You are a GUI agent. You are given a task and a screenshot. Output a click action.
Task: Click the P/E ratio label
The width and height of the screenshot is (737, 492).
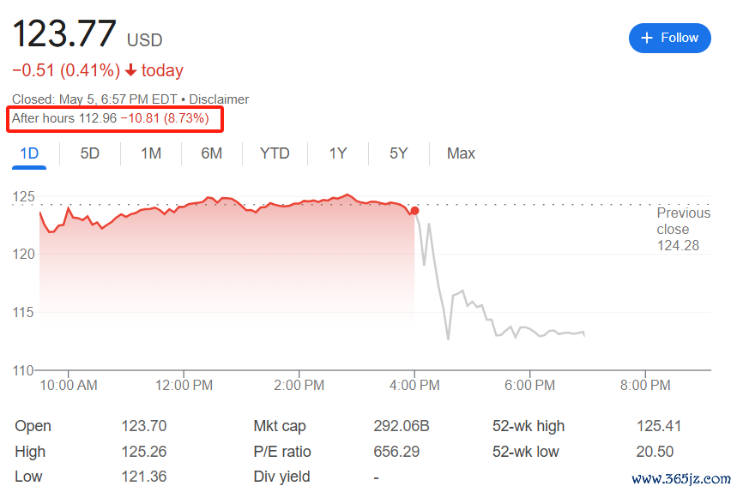[x=282, y=452]
